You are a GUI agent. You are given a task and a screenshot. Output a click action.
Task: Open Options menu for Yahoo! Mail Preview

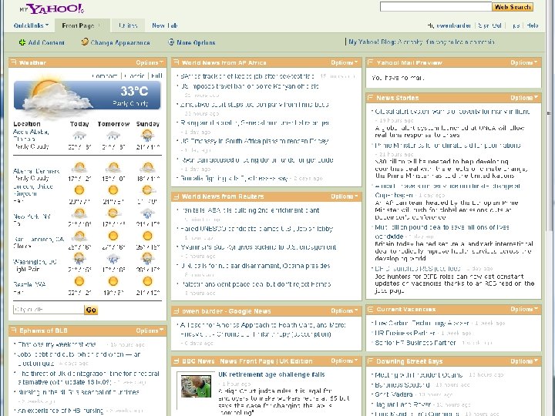tap(524, 62)
